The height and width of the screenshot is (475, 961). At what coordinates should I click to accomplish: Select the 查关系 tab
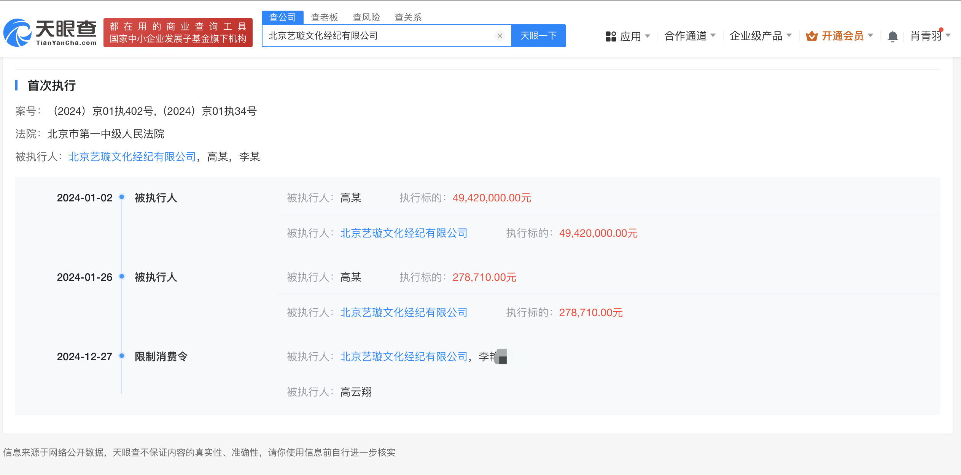(x=408, y=17)
